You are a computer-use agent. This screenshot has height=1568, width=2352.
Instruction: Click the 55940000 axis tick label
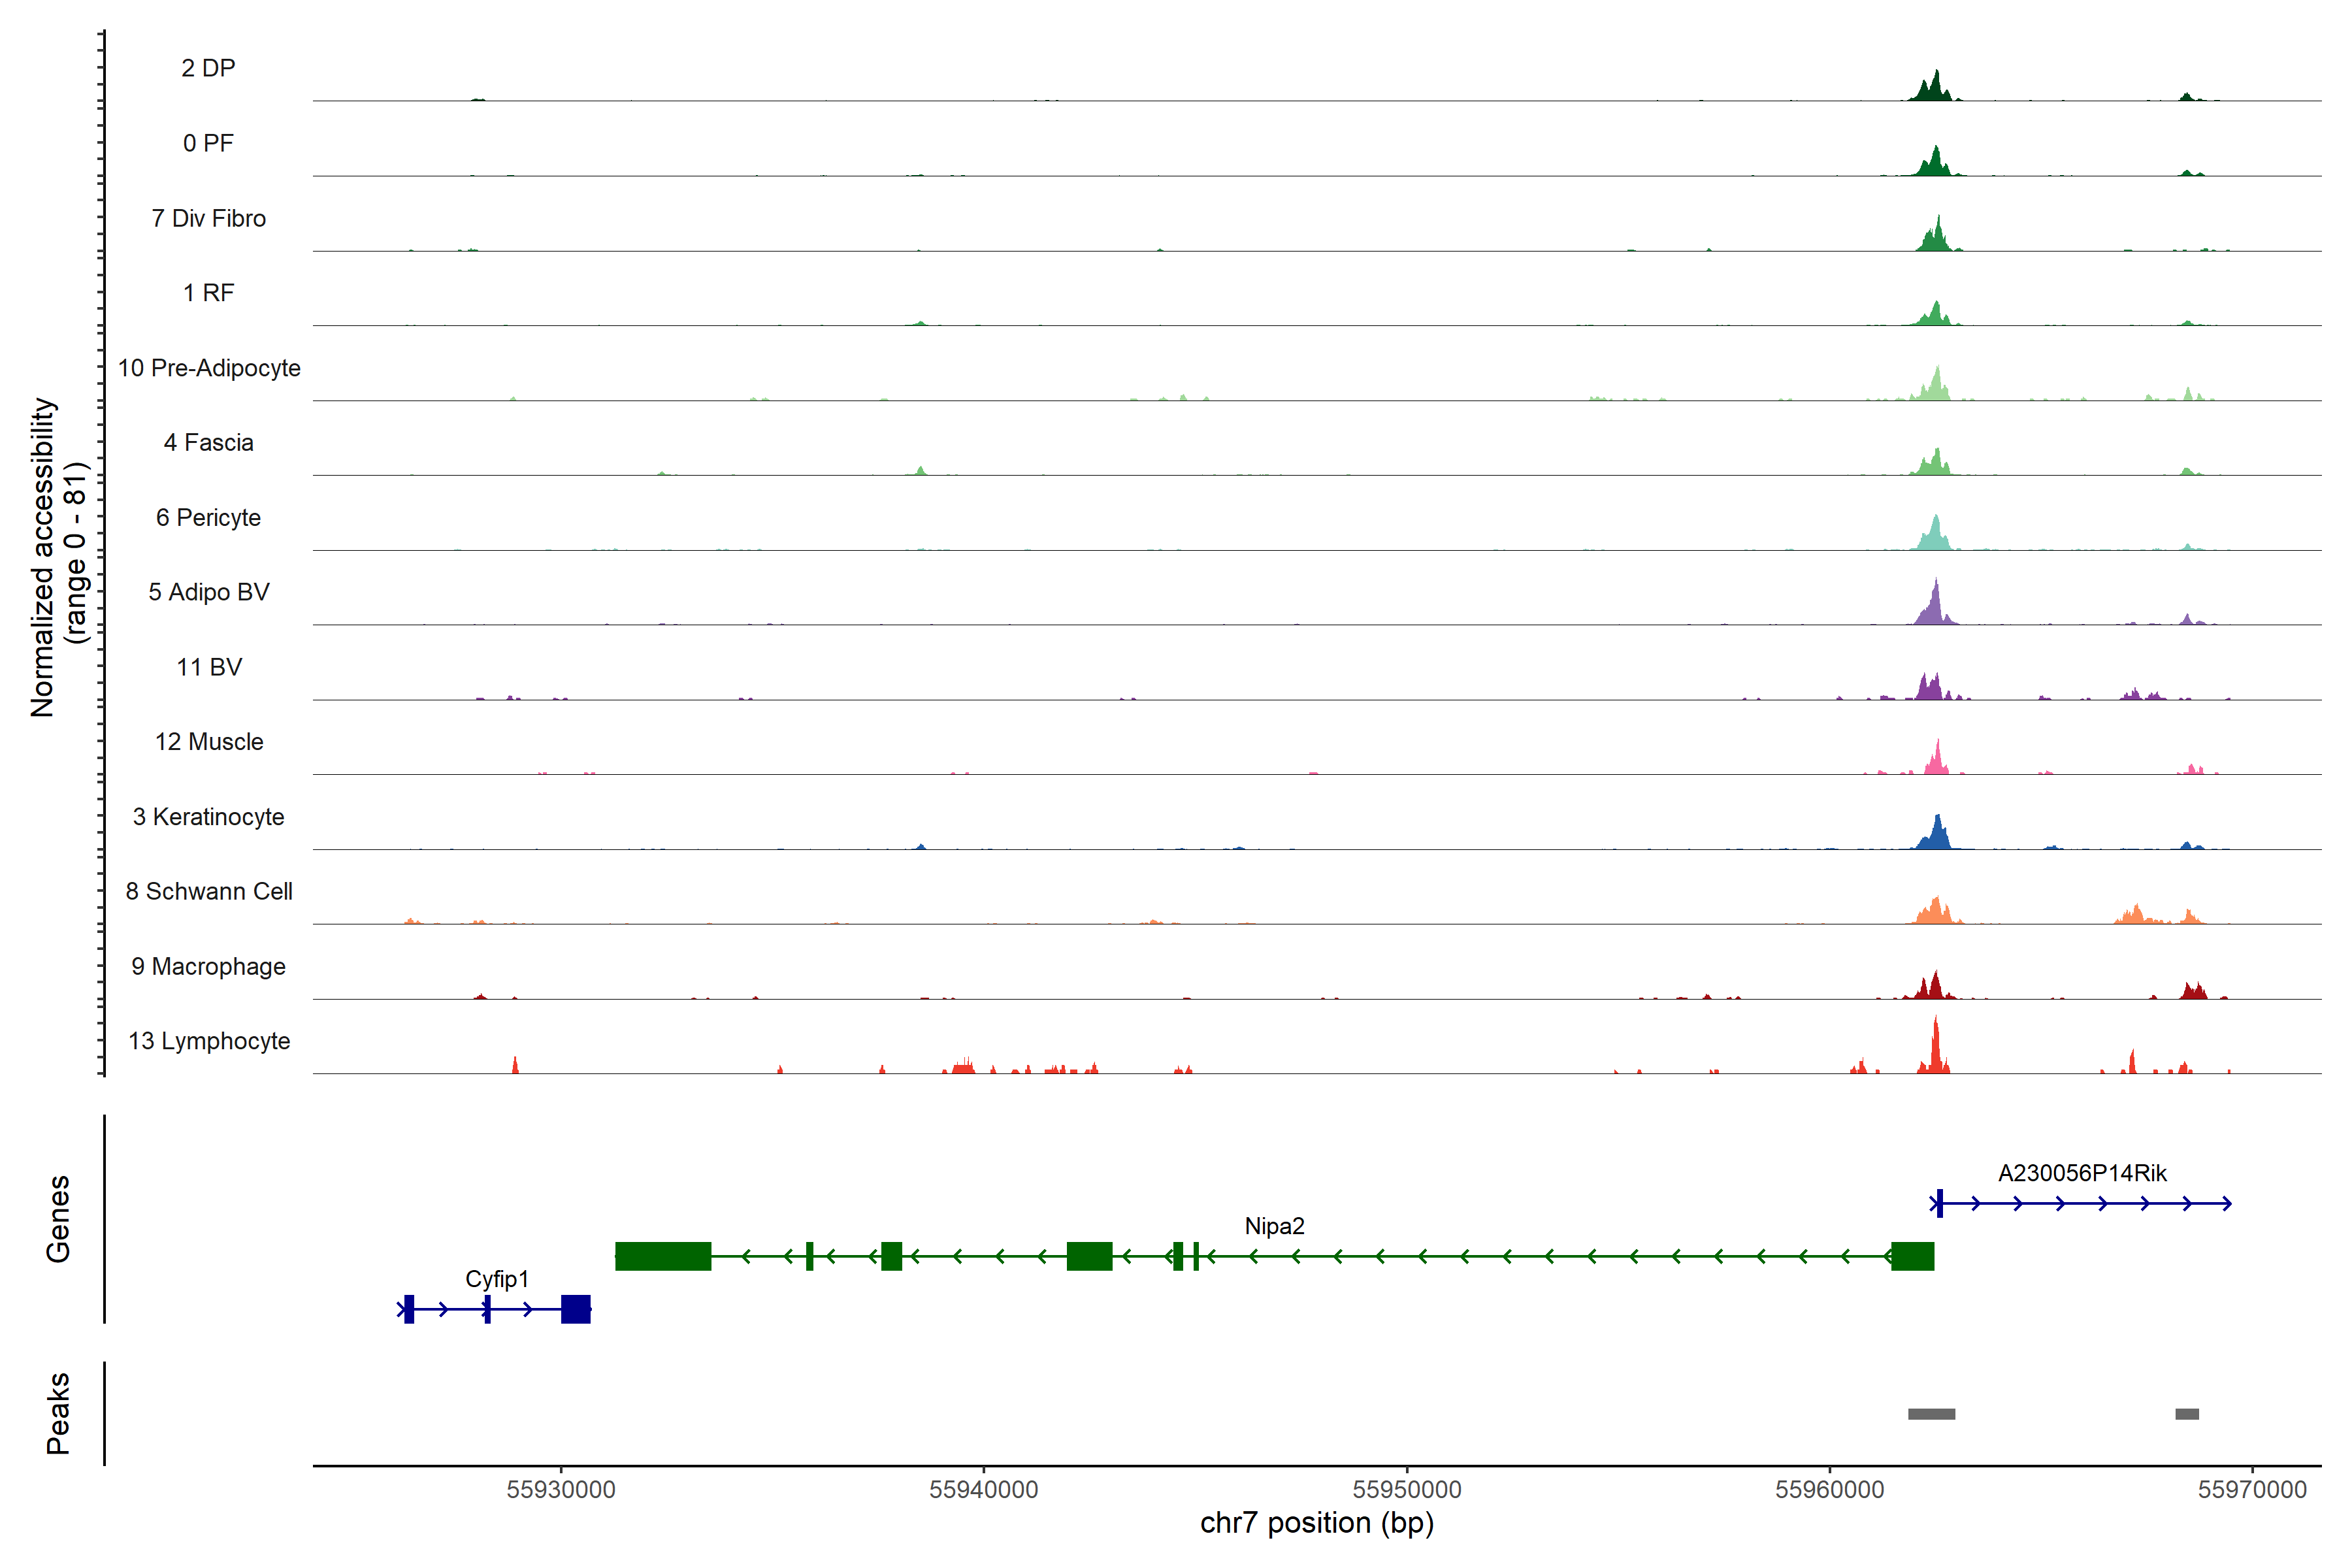pos(983,1489)
